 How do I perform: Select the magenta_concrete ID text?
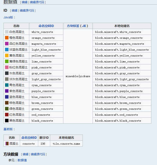click(x=44, y=44)
